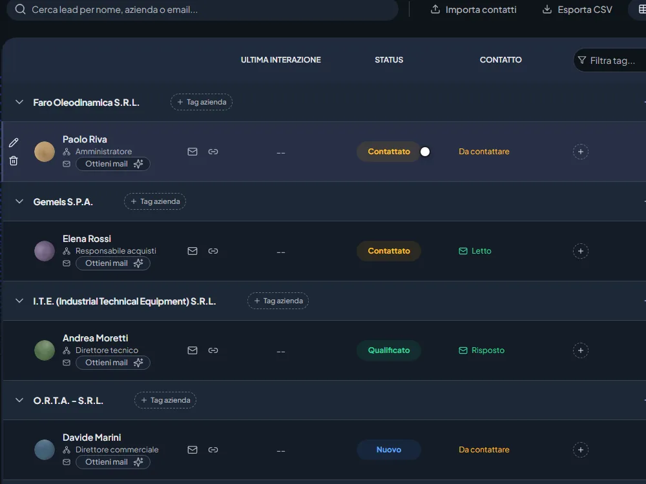Click Ottieni mail for Andrea Moretti

(x=113, y=363)
